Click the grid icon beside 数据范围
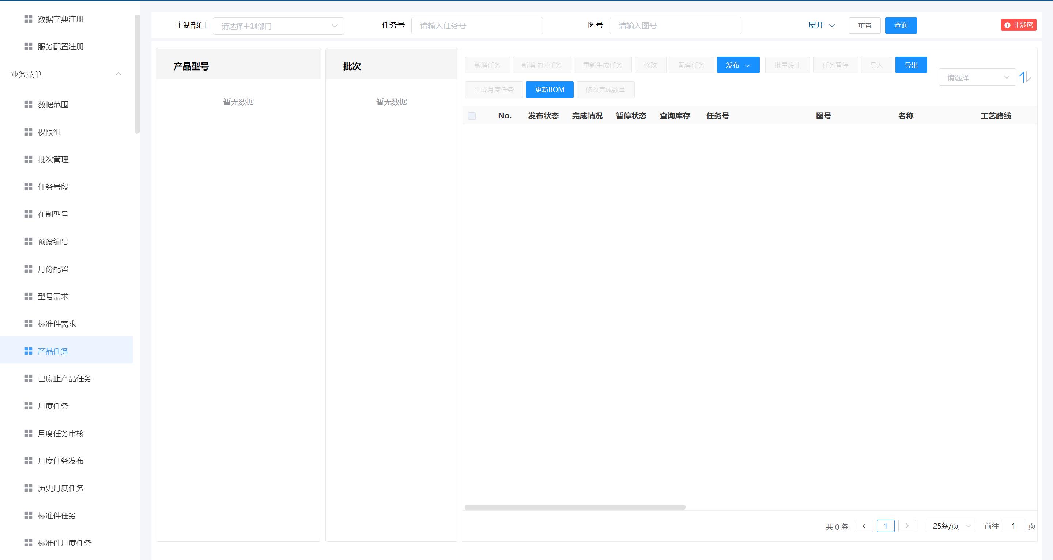This screenshot has width=1053, height=560. (x=28, y=104)
